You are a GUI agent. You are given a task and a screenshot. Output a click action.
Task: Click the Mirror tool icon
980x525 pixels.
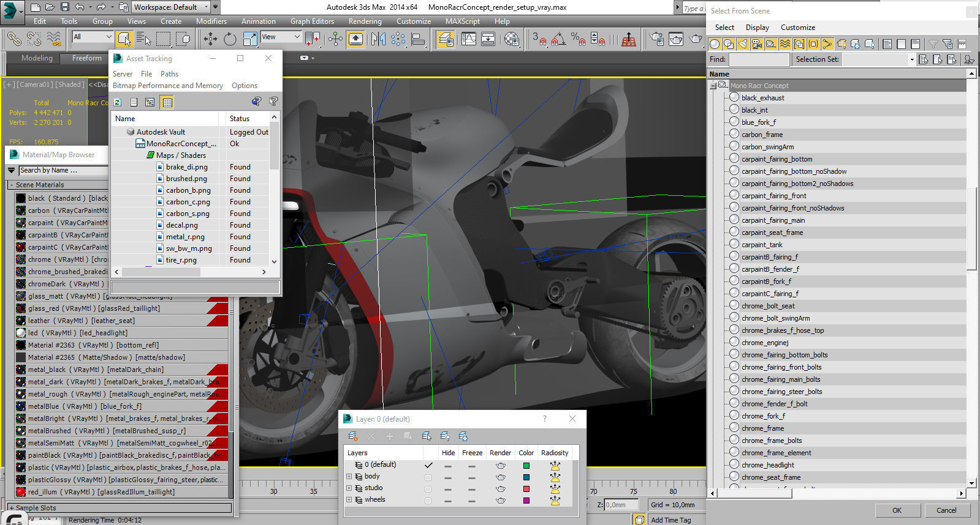pos(378,39)
